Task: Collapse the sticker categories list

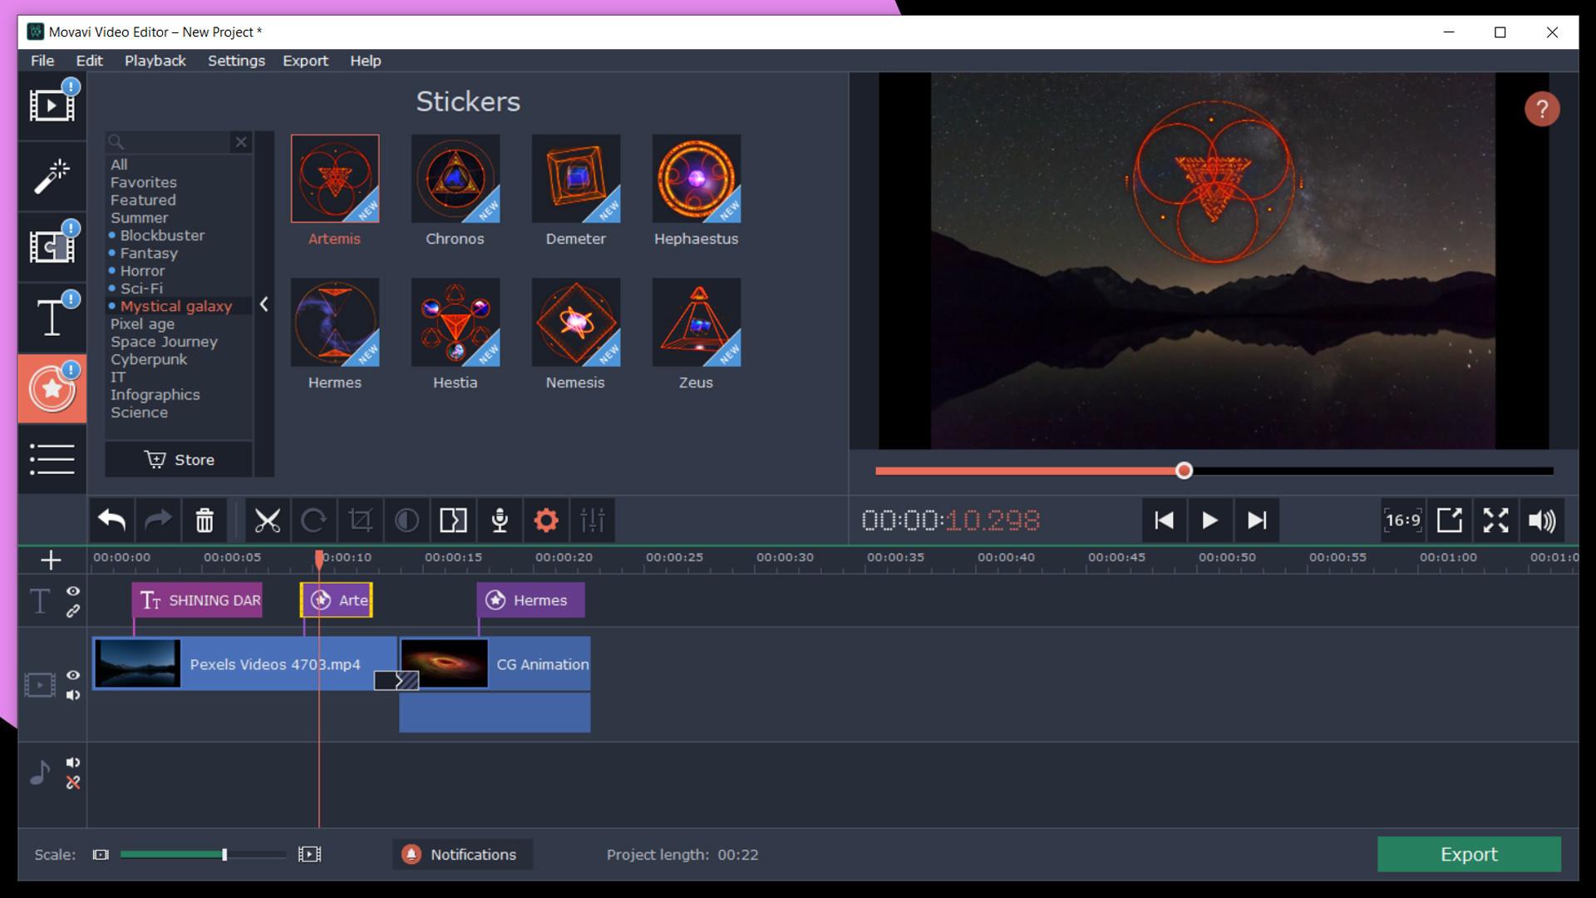Action: point(264,304)
